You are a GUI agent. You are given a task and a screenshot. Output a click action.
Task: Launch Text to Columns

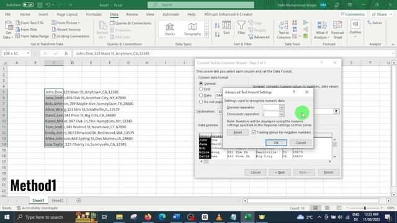283,30
